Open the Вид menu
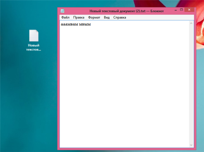Image resolution: width=204 pixels, height=152 pixels. [x=107, y=17]
